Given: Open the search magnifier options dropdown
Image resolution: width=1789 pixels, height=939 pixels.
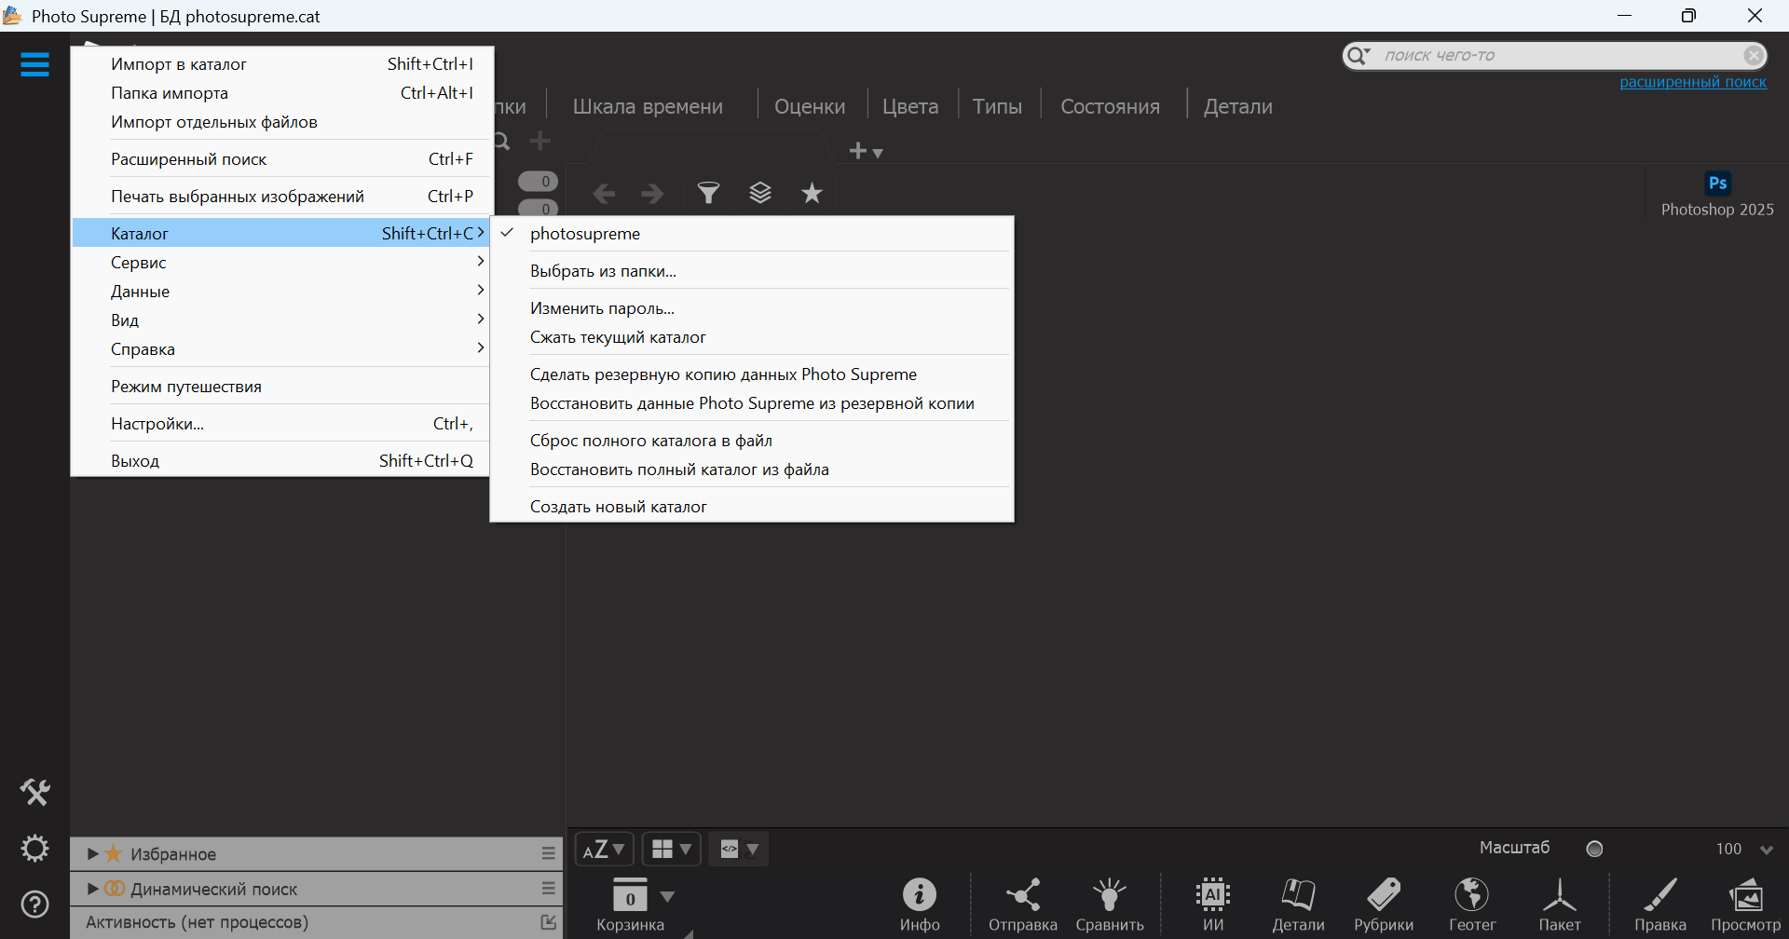Looking at the screenshot, I should coord(1359,56).
